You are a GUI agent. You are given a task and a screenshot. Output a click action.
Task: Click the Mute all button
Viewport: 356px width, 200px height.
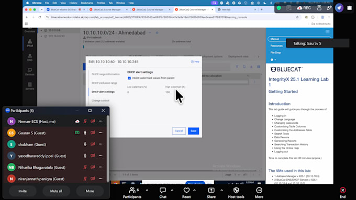pyautogui.click(x=56, y=191)
